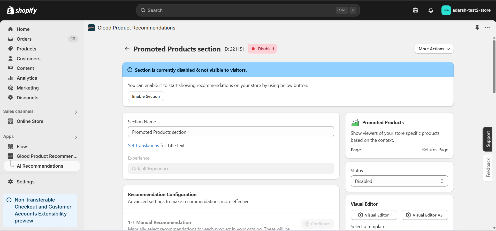Click into the Section Name input field
The height and width of the screenshot is (231, 496).
[x=231, y=132]
